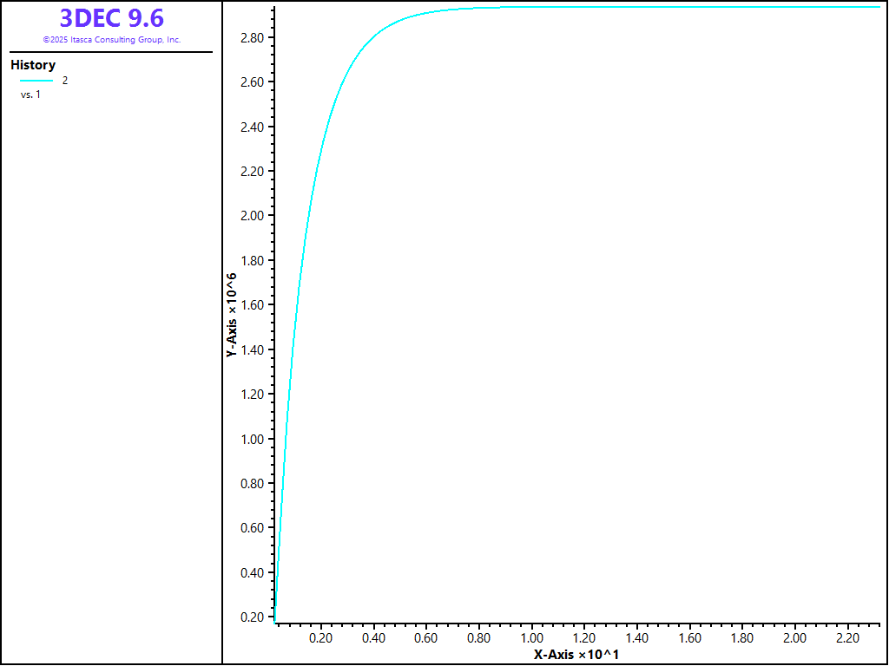Select history label 2 in the legend
The width and height of the screenshot is (889, 666).
pos(65,81)
